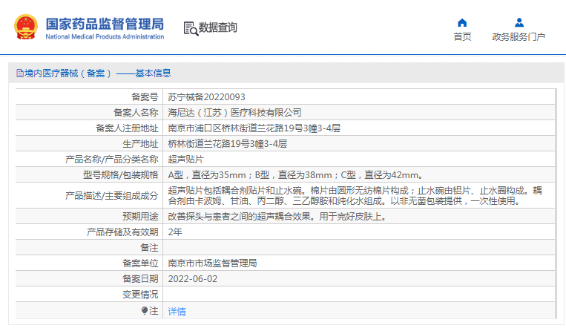
Task: Click the 型号规格/包装规格 label
Action: coord(121,175)
